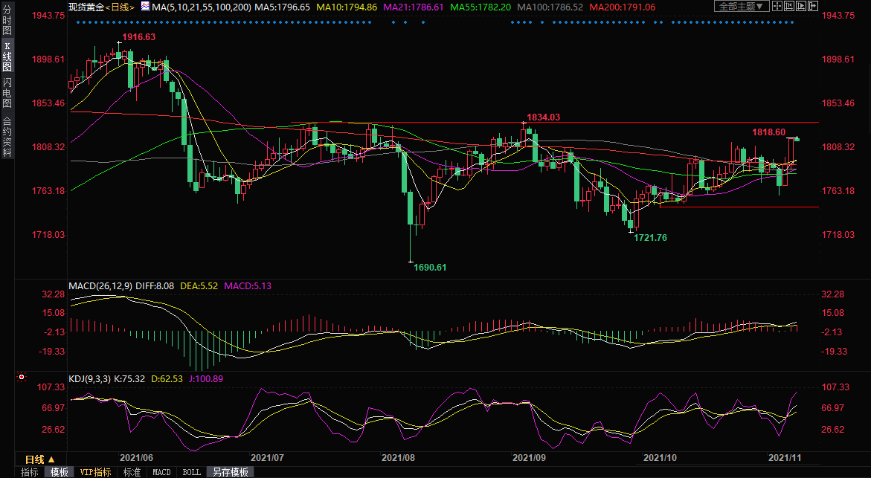Select the 模板 bottom tab
871x478 pixels.
point(60,472)
